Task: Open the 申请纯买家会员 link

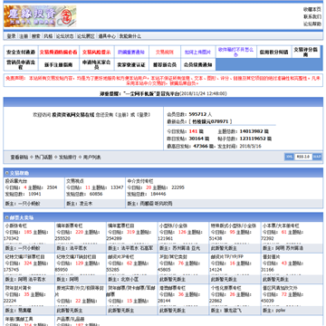Action: click(x=97, y=64)
